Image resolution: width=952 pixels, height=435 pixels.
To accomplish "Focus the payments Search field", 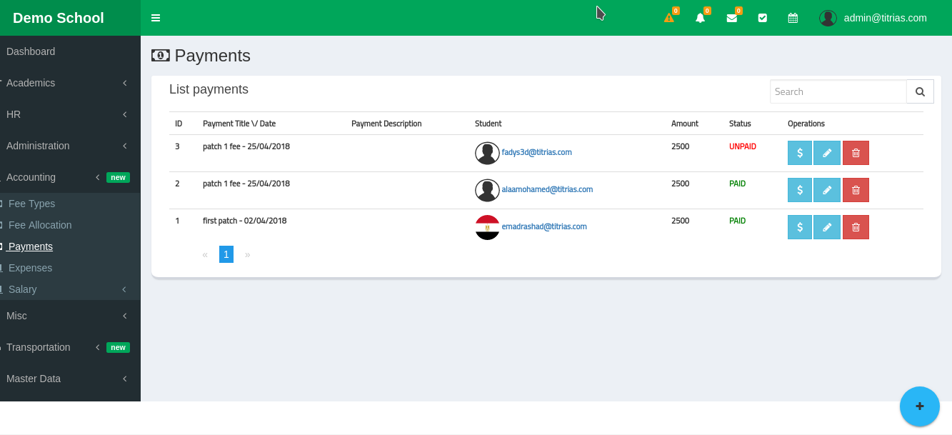I will (x=838, y=91).
